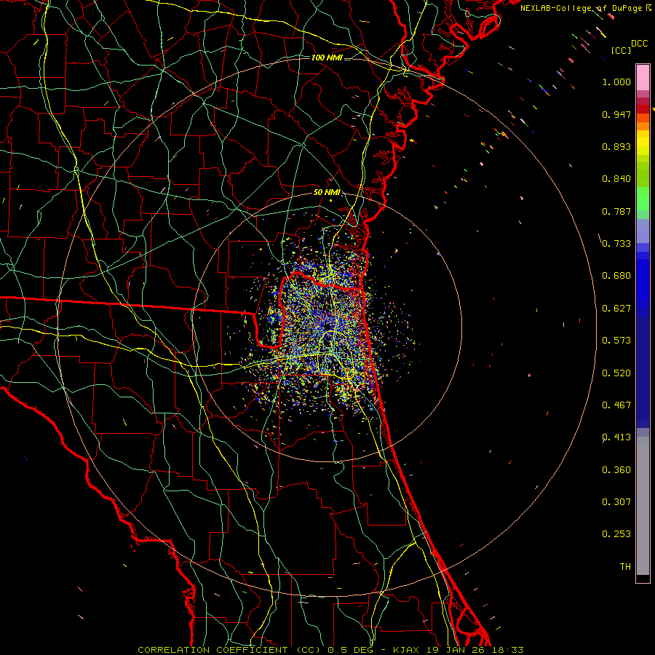Image resolution: width=655 pixels, height=655 pixels.
Task: Click the gray low-value segment of color bar
Action: click(643, 509)
